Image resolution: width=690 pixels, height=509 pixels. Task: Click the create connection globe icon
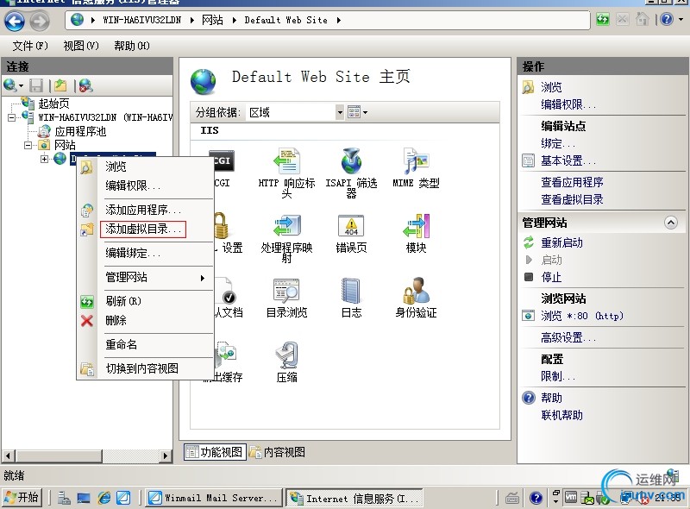pos(10,85)
